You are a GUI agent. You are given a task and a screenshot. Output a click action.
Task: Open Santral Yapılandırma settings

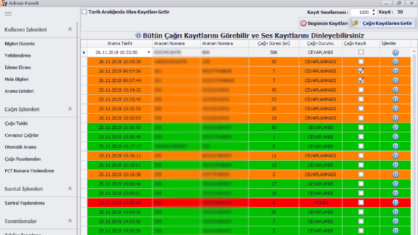tap(25, 203)
